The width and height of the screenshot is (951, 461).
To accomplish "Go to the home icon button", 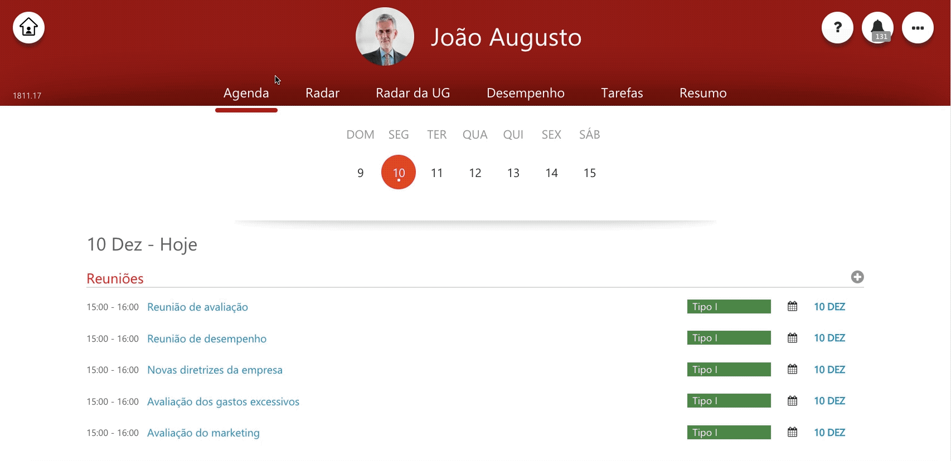I will pos(28,27).
